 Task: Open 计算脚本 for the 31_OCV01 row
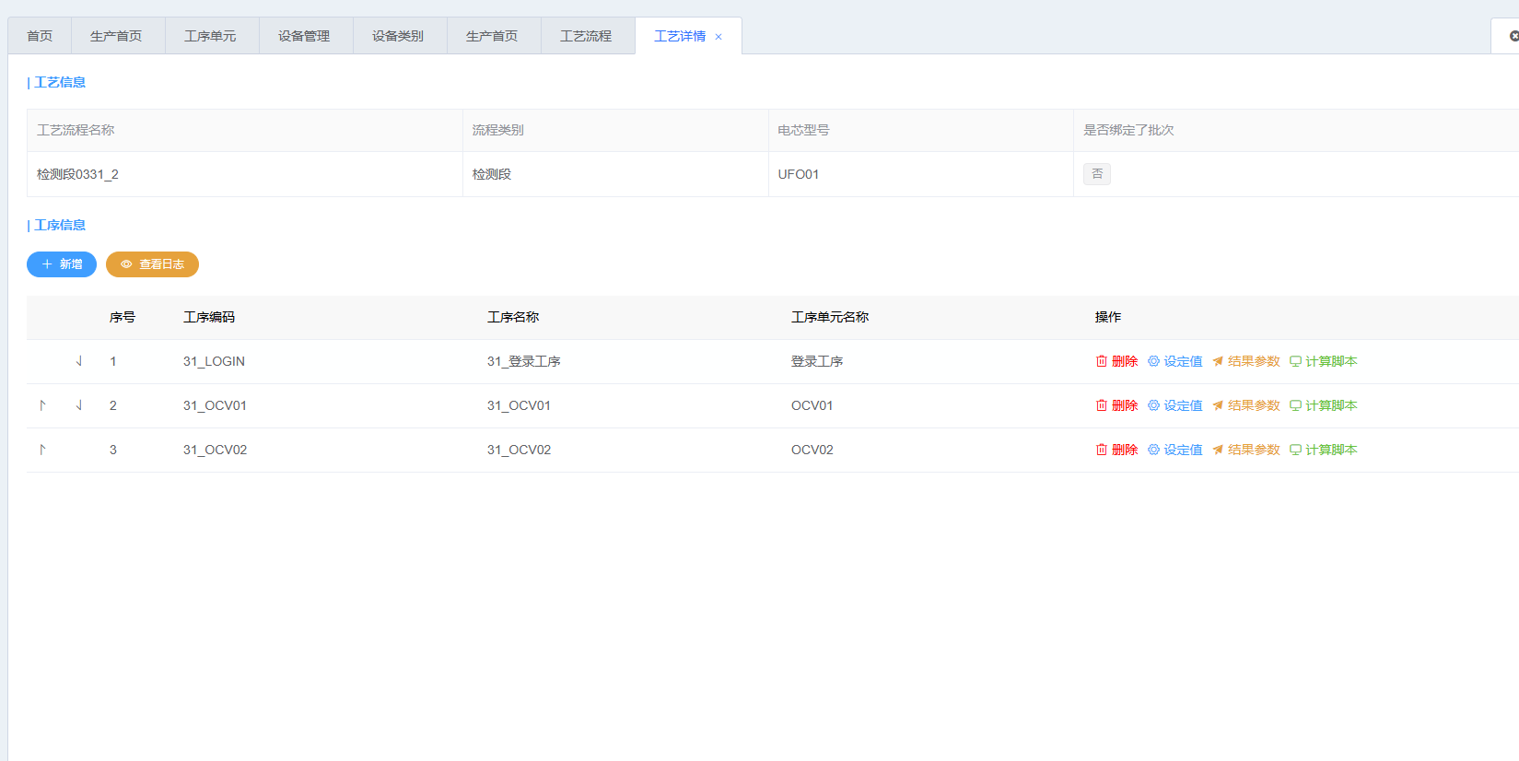tap(1324, 405)
